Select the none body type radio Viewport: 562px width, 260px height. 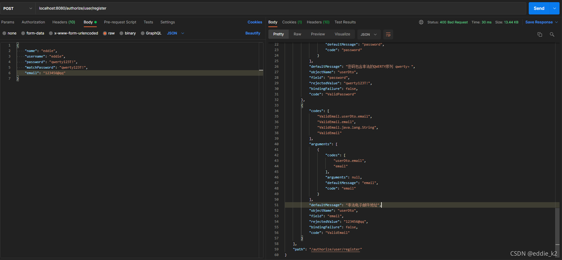[x=4, y=33]
